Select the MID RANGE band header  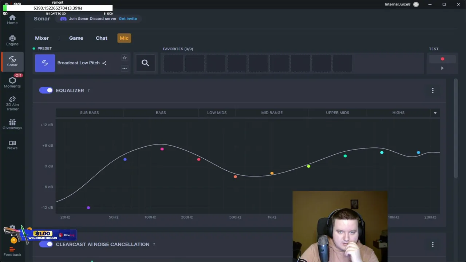[272, 113]
